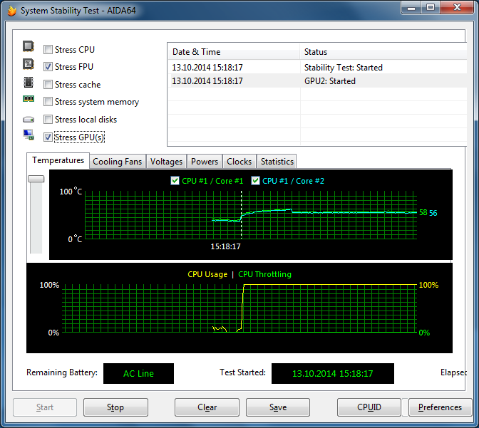Open CPUID panel via button
479x428 pixels.
click(x=369, y=407)
